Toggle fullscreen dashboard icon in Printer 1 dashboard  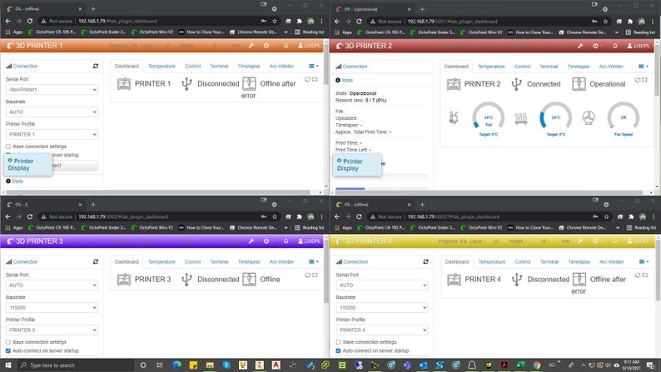tap(315, 79)
